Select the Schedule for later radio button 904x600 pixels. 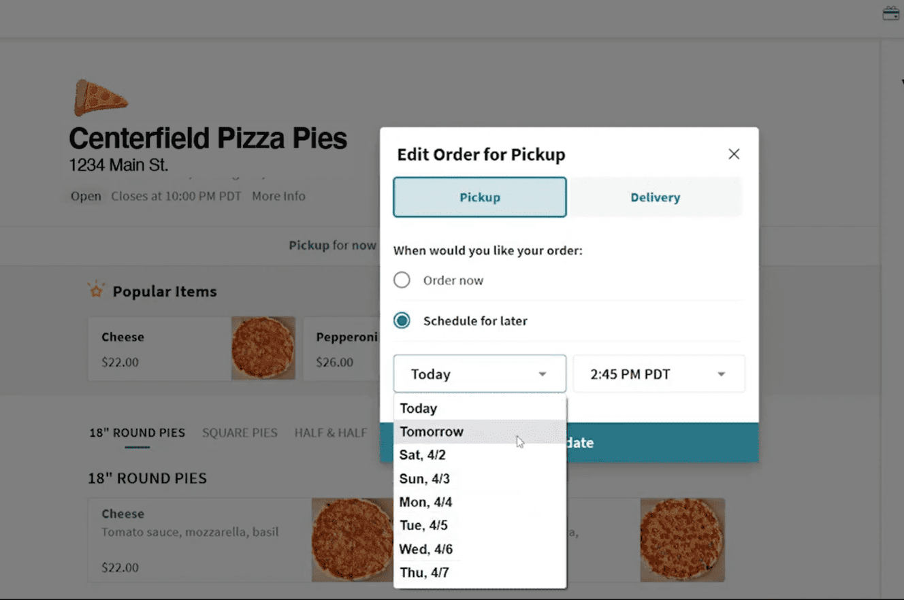click(x=402, y=320)
